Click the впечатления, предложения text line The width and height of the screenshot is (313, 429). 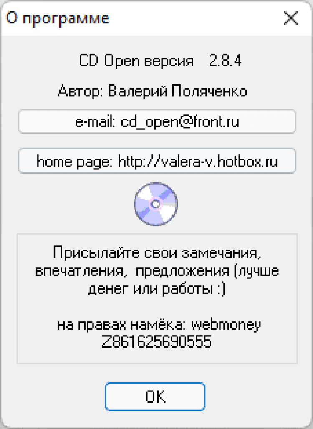point(157,271)
